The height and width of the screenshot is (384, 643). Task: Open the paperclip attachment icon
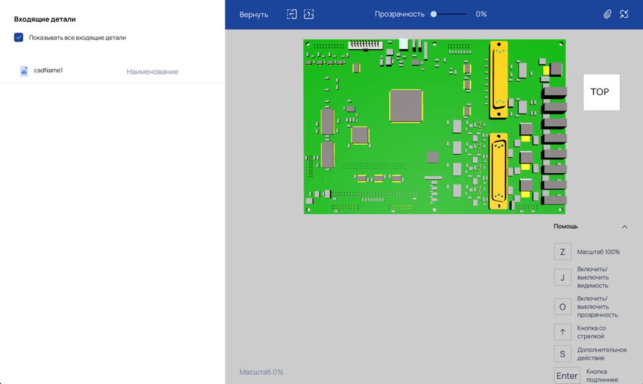[607, 15]
